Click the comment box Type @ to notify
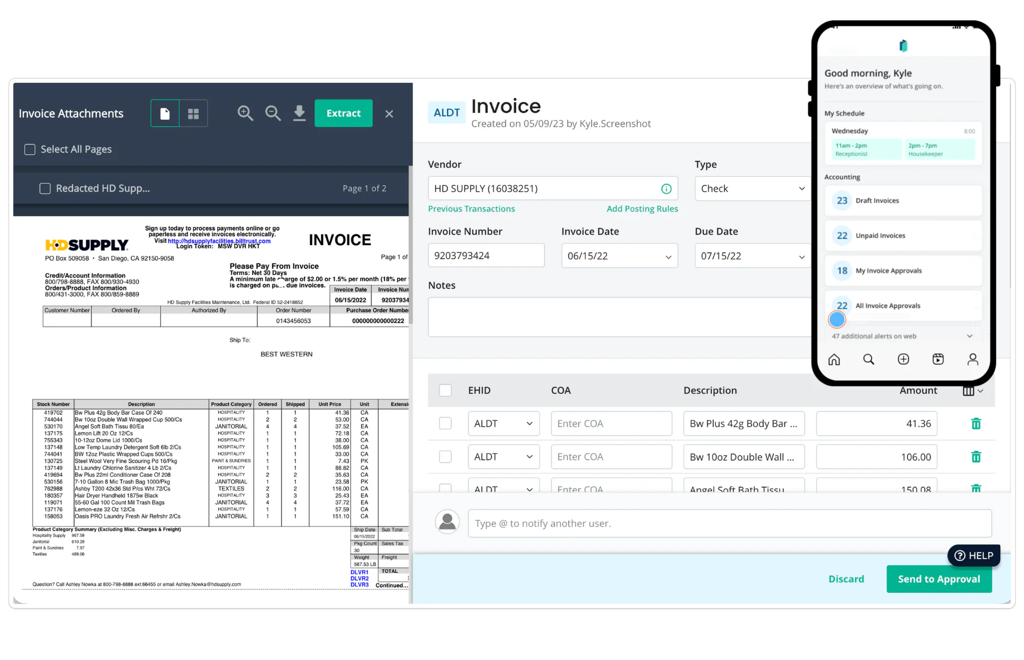1024x660 pixels. pos(730,523)
